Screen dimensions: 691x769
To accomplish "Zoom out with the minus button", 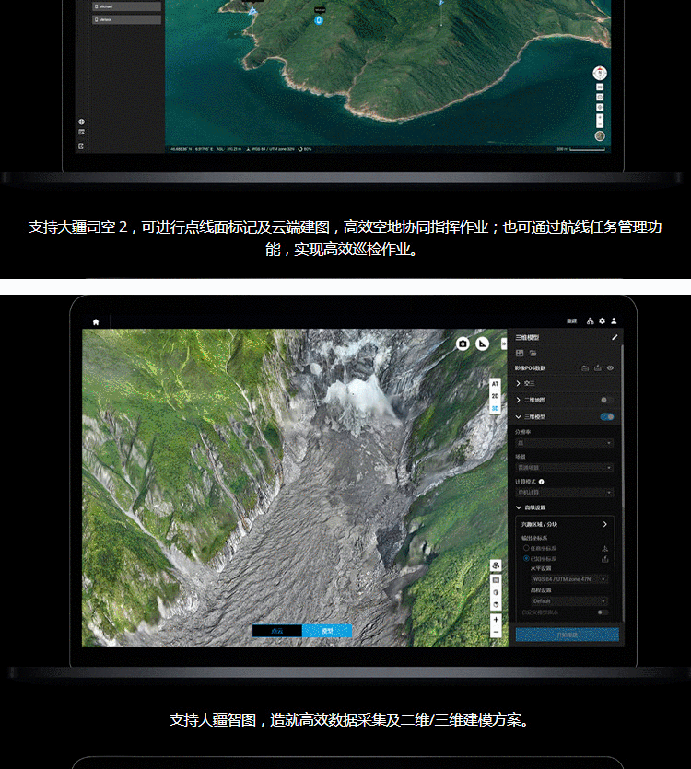I will click(496, 632).
